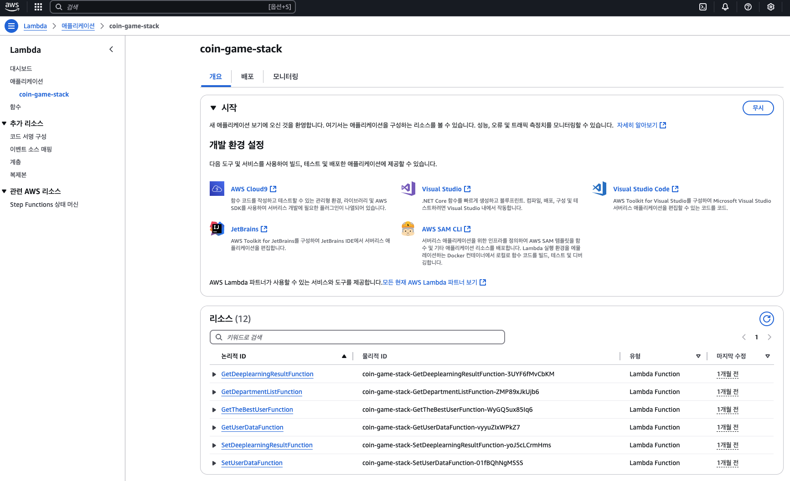Click the Visual Studio logo icon
Screen dimensions: 790x481
click(x=408, y=189)
